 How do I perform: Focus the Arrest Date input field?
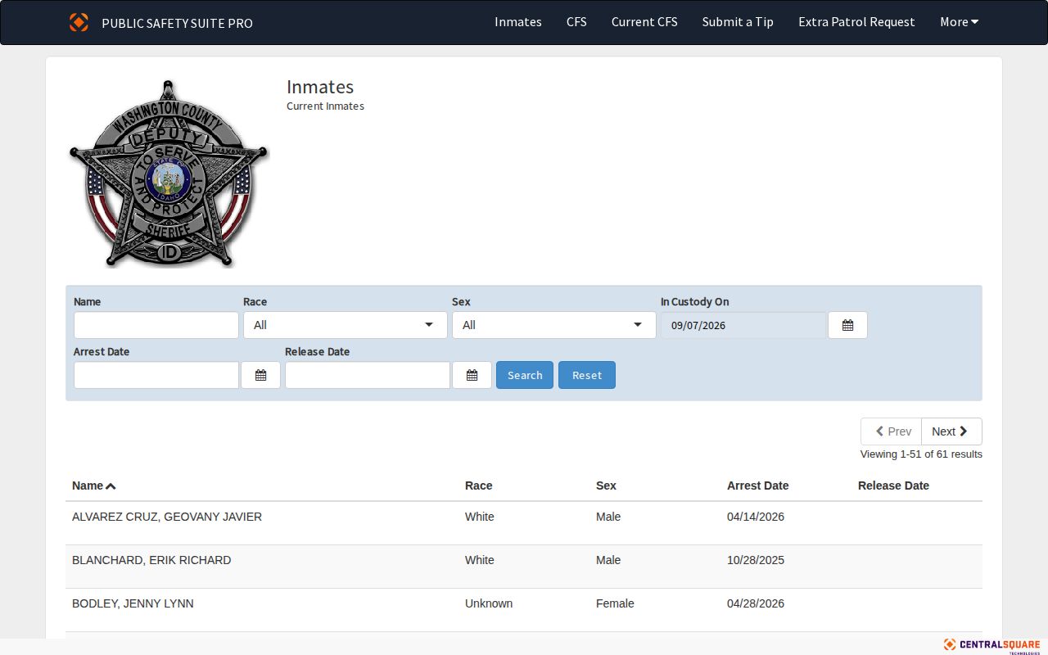point(156,375)
